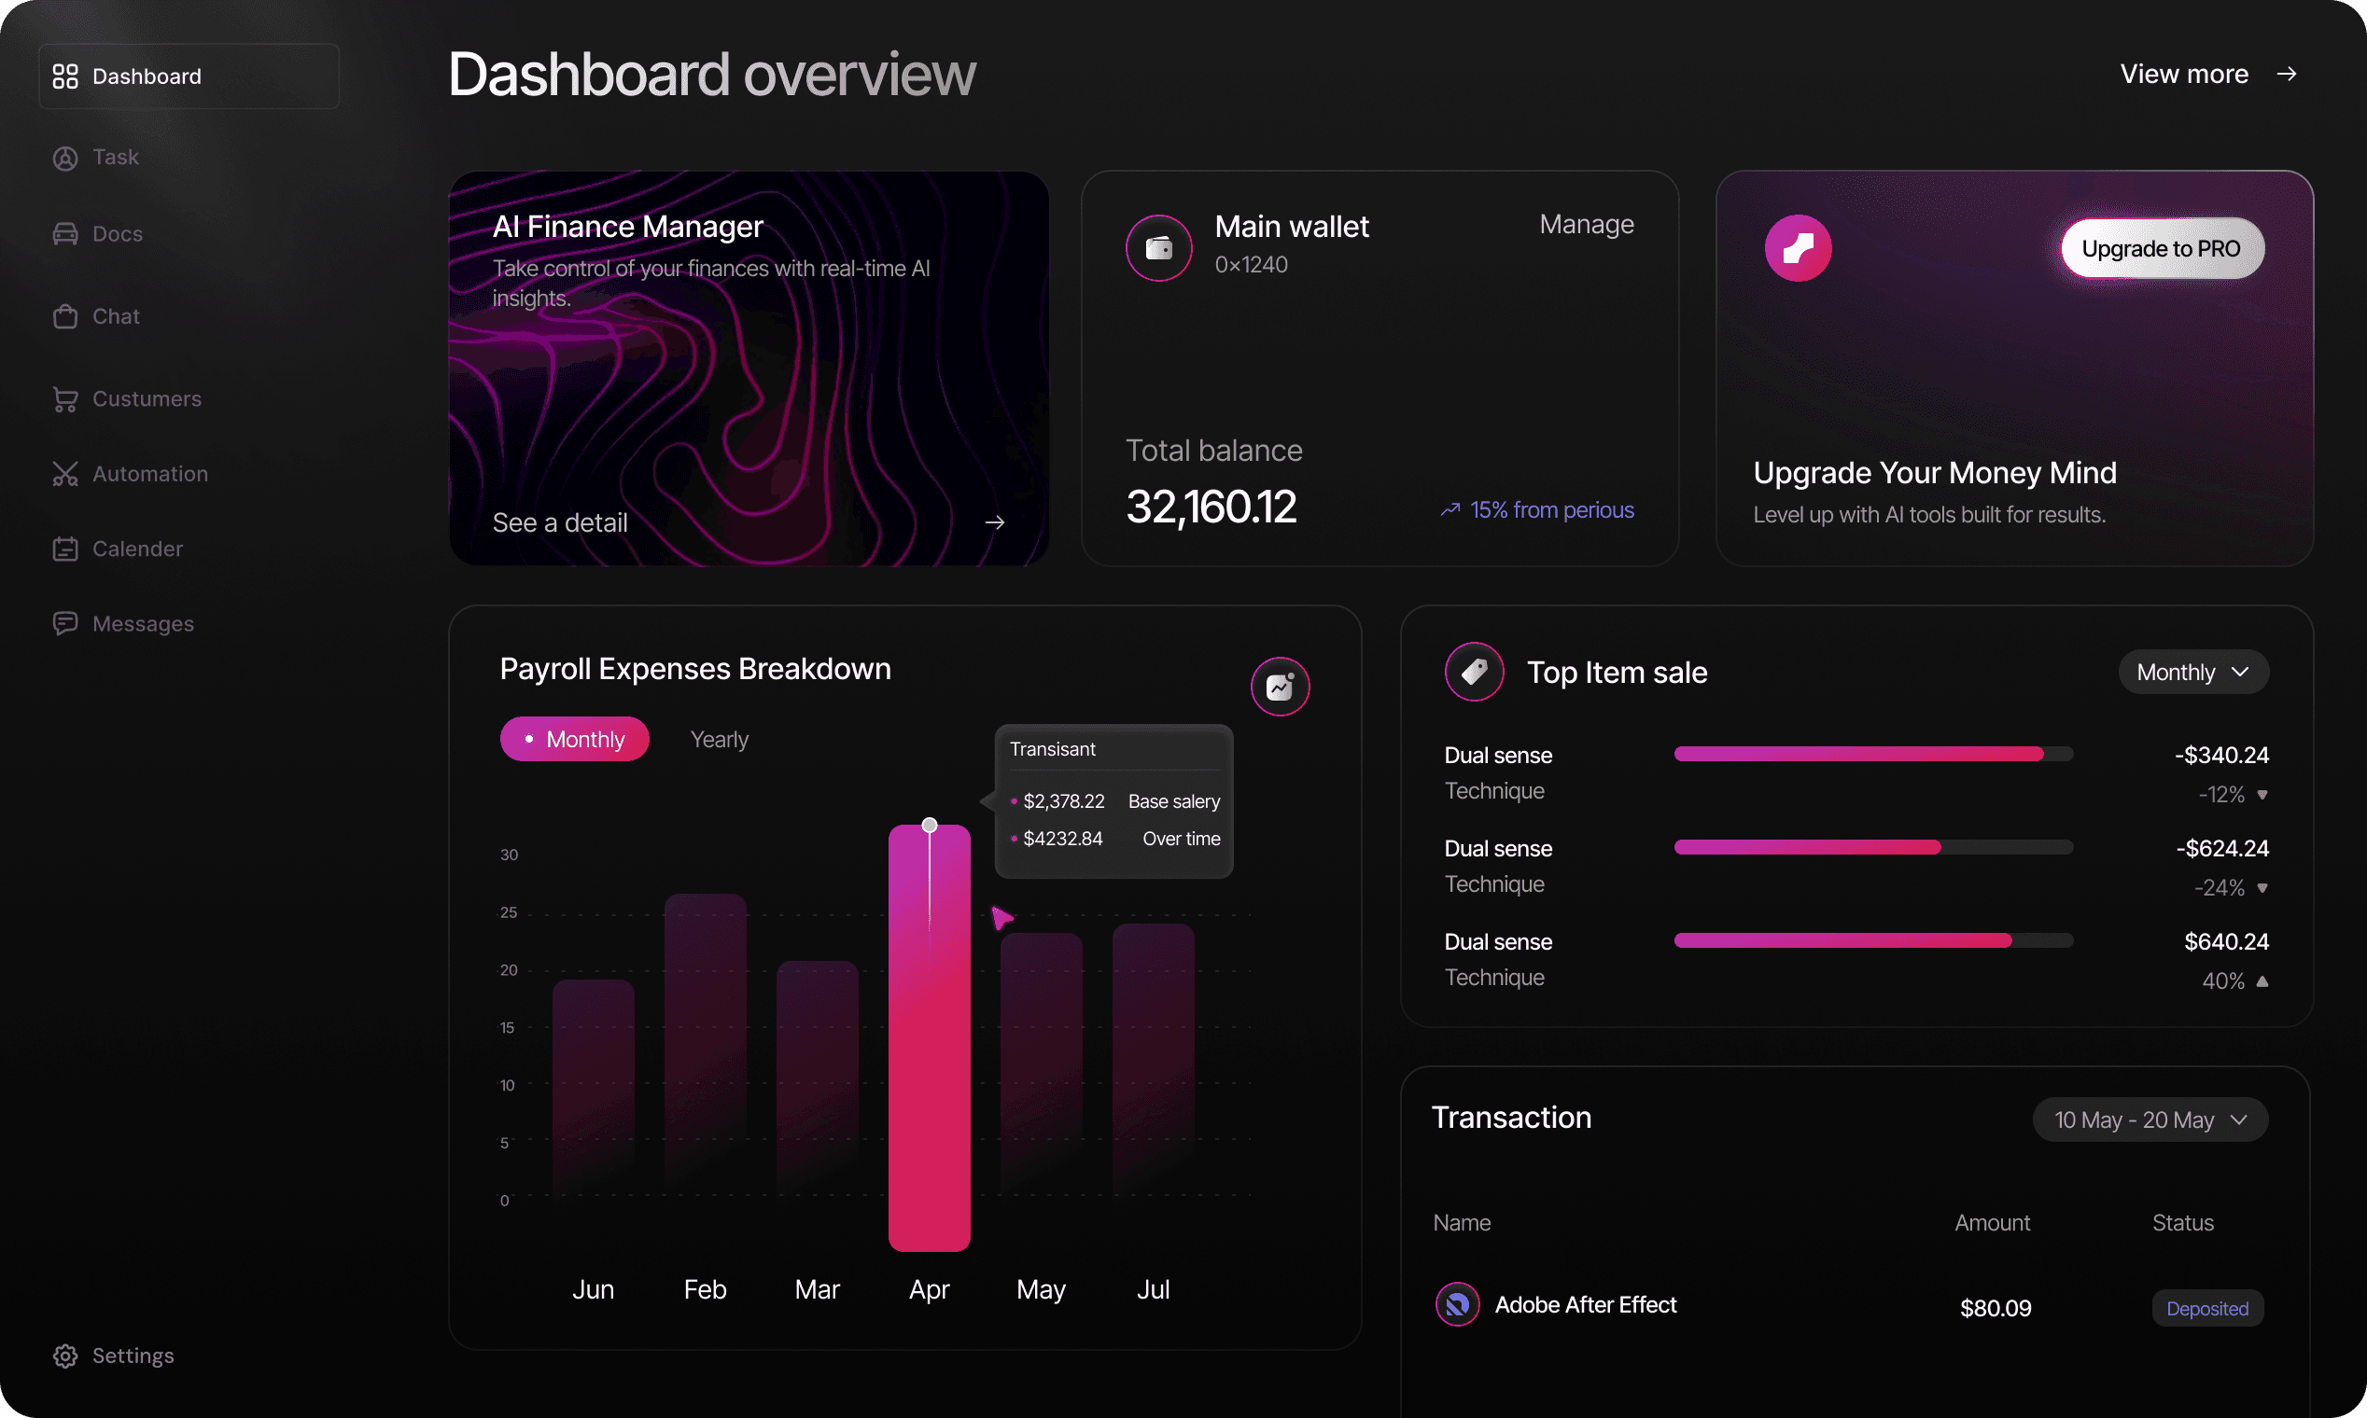Click the first Dual sense progress bar
This screenshot has height=1418, width=2367.
click(1872, 754)
